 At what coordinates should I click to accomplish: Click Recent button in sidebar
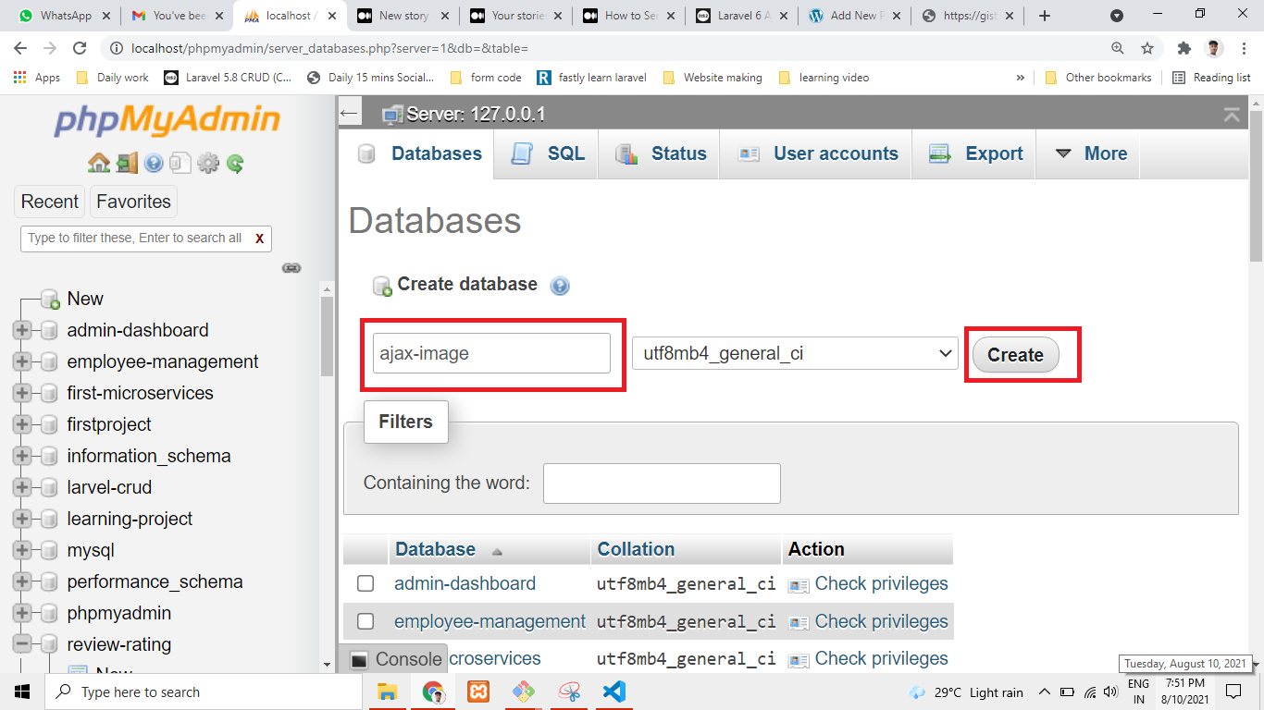50,202
